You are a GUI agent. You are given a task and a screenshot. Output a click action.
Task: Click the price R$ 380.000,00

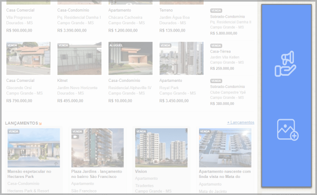tap(222, 103)
